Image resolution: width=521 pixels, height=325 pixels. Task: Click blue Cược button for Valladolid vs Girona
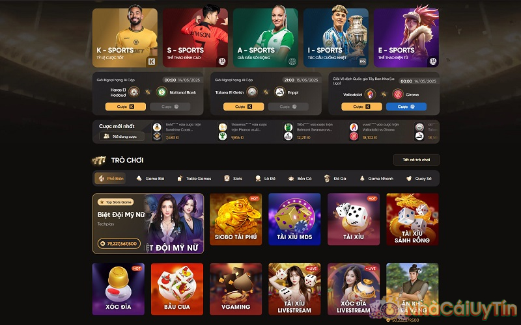point(406,107)
